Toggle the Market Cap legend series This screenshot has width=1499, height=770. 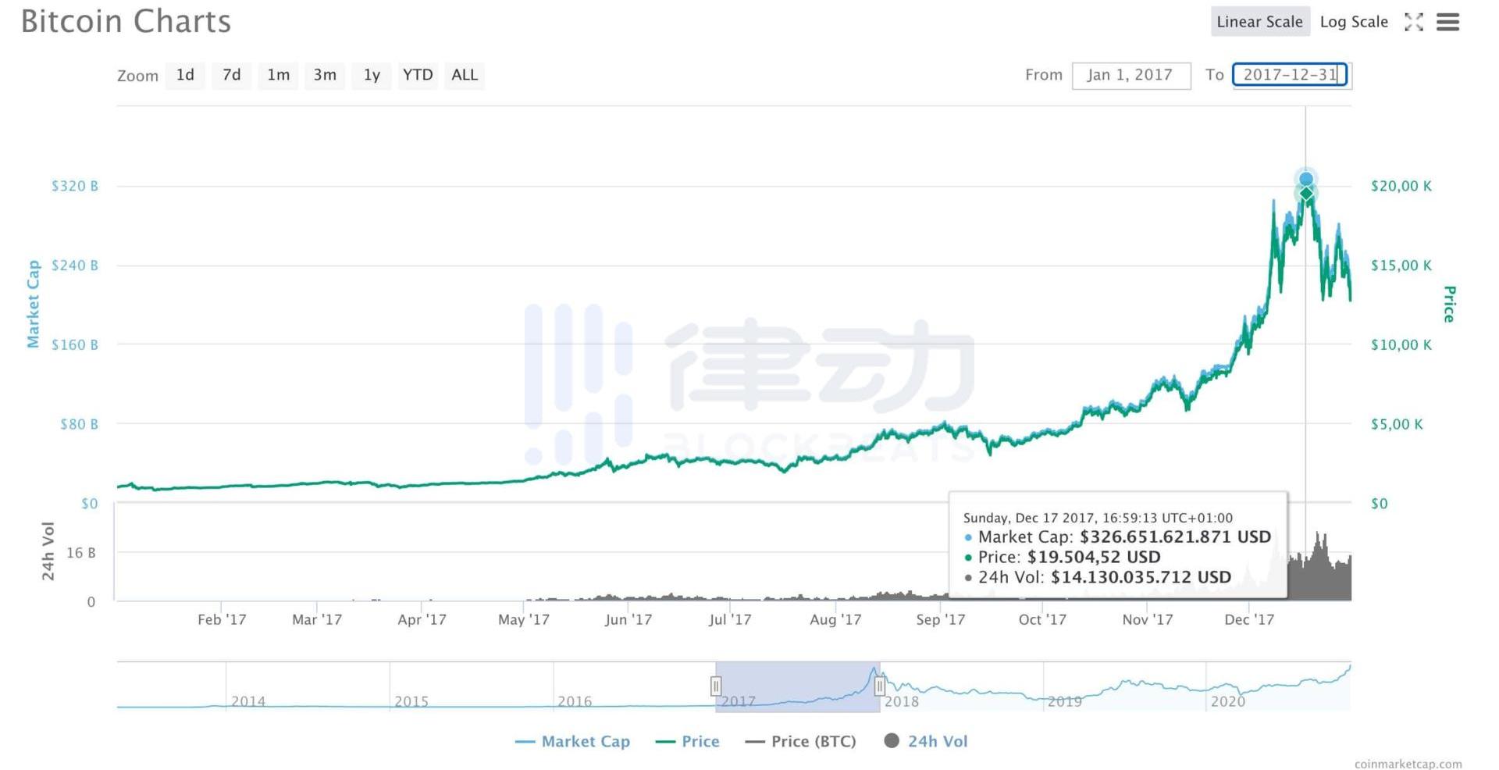[x=574, y=741]
